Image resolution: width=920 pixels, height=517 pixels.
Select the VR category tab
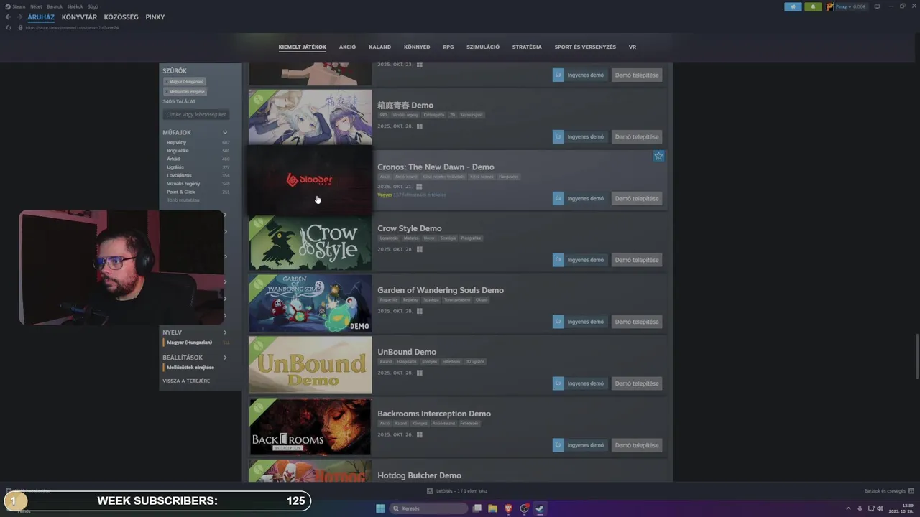click(x=632, y=47)
